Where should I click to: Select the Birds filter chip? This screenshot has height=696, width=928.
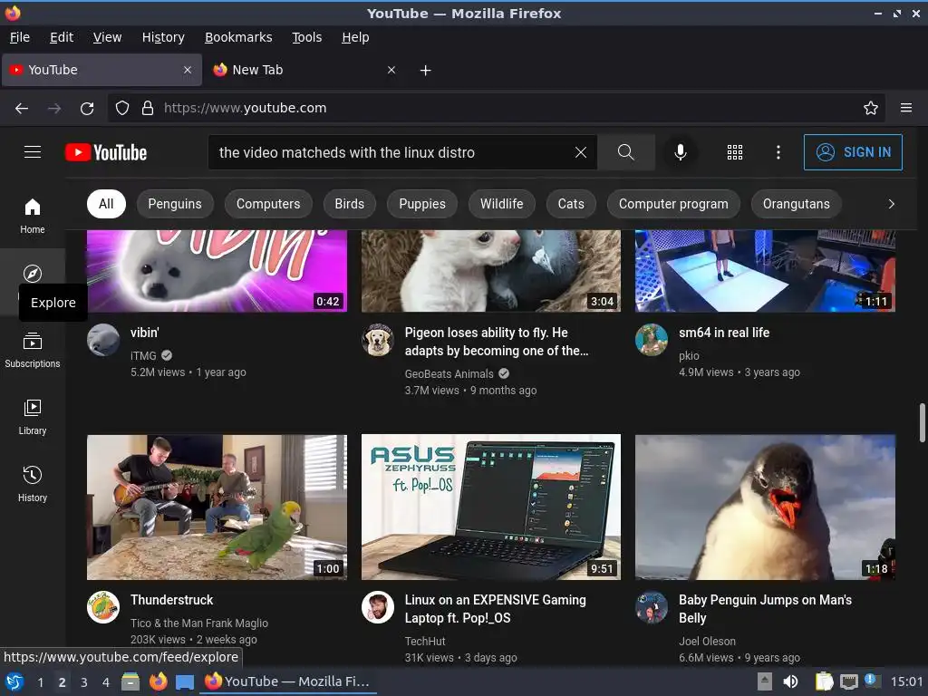(349, 204)
